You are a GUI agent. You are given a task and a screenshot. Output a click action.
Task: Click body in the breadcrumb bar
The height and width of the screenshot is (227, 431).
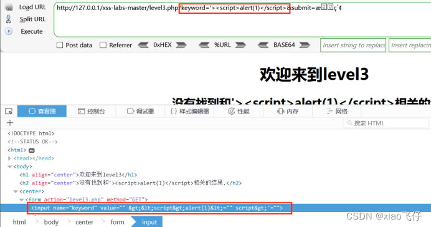(51, 222)
